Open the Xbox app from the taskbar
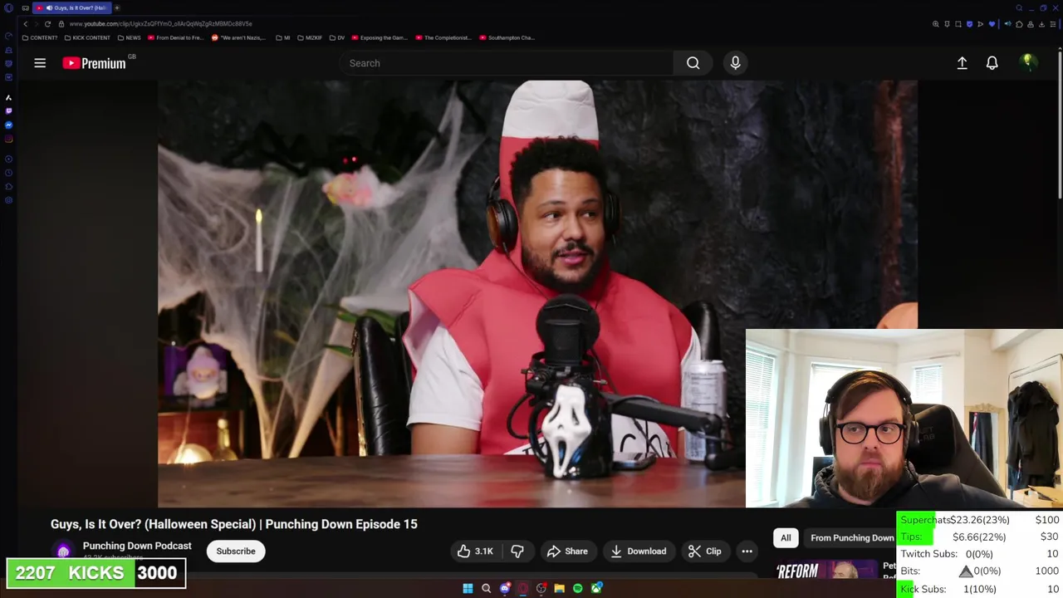Image resolution: width=1063 pixels, height=598 pixels. tap(596, 588)
